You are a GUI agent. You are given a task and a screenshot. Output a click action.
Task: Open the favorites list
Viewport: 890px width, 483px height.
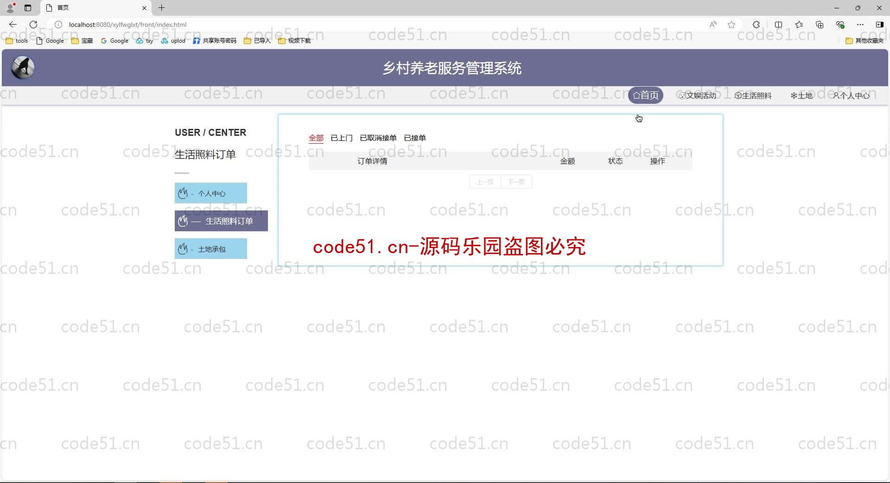(799, 25)
